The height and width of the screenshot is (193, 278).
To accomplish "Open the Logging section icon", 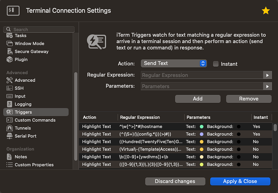I will [x=10, y=104].
